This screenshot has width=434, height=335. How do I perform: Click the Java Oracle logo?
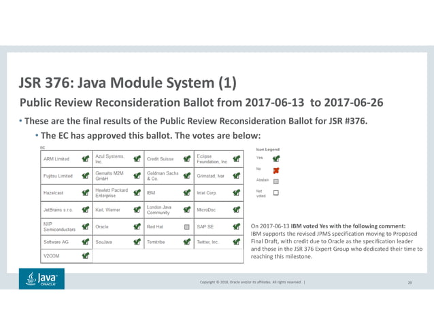[41, 279]
